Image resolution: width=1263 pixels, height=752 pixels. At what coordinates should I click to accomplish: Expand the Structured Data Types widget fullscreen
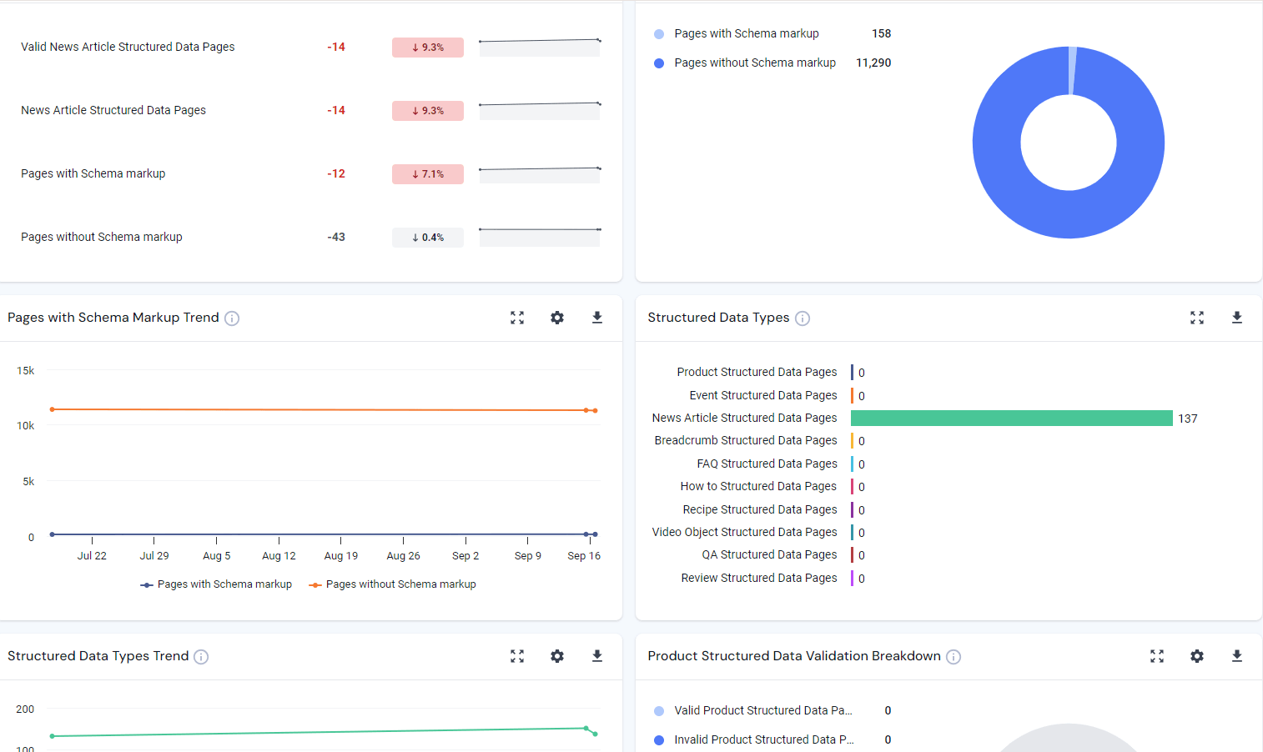pyautogui.click(x=1197, y=318)
